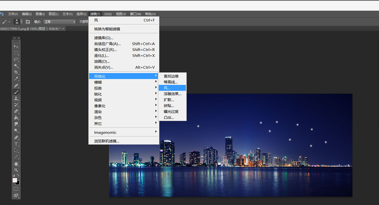The height and width of the screenshot is (205, 379).
Task: Click 浏览联机滤镜... entry
Action: pyautogui.click(x=107, y=141)
